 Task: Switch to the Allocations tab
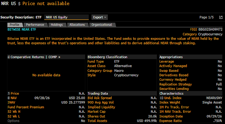point(77,25)
